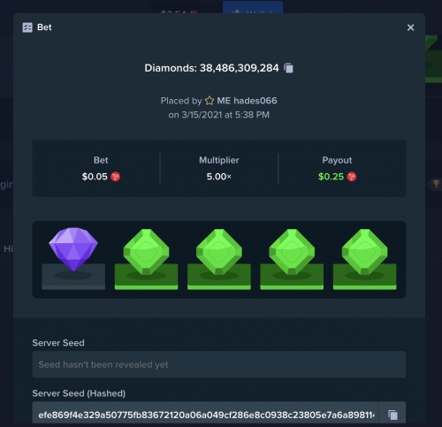The width and height of the screenshot is (442, 427).
Task: Click the Server Seed field
Action: pos(219,364)
